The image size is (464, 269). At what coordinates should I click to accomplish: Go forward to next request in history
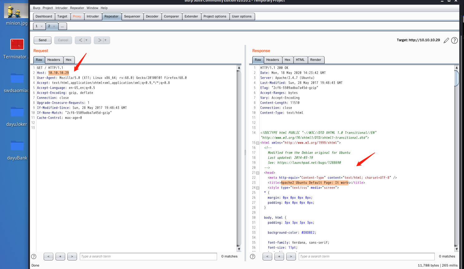99,40
